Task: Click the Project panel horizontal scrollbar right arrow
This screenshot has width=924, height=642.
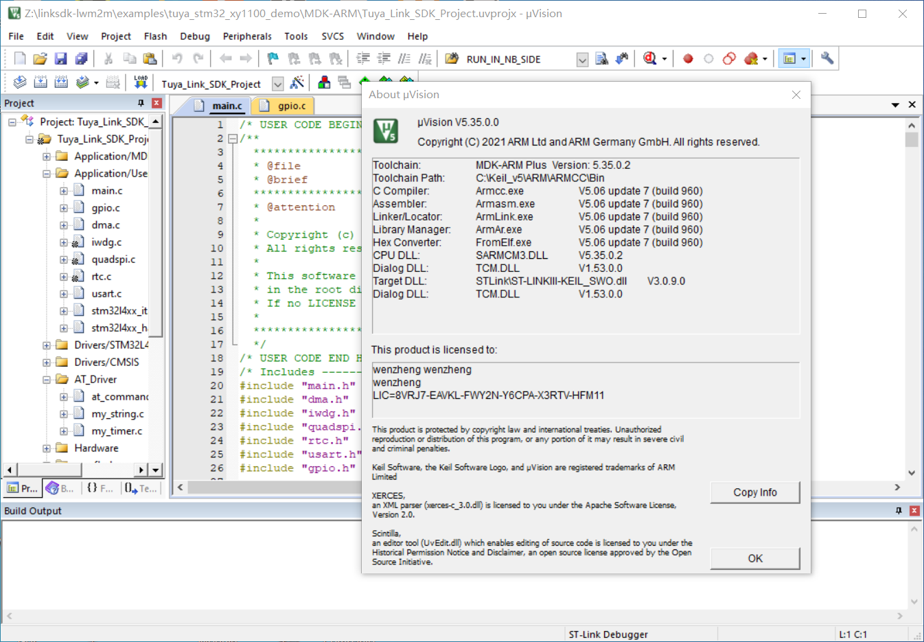Action: click(141, 470)
